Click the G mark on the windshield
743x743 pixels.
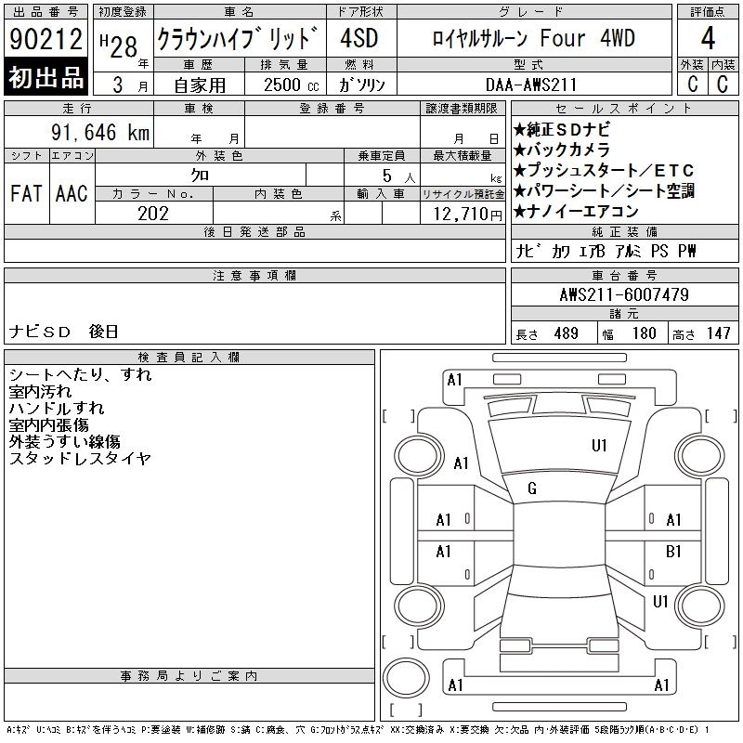click(x=532, y=489)
